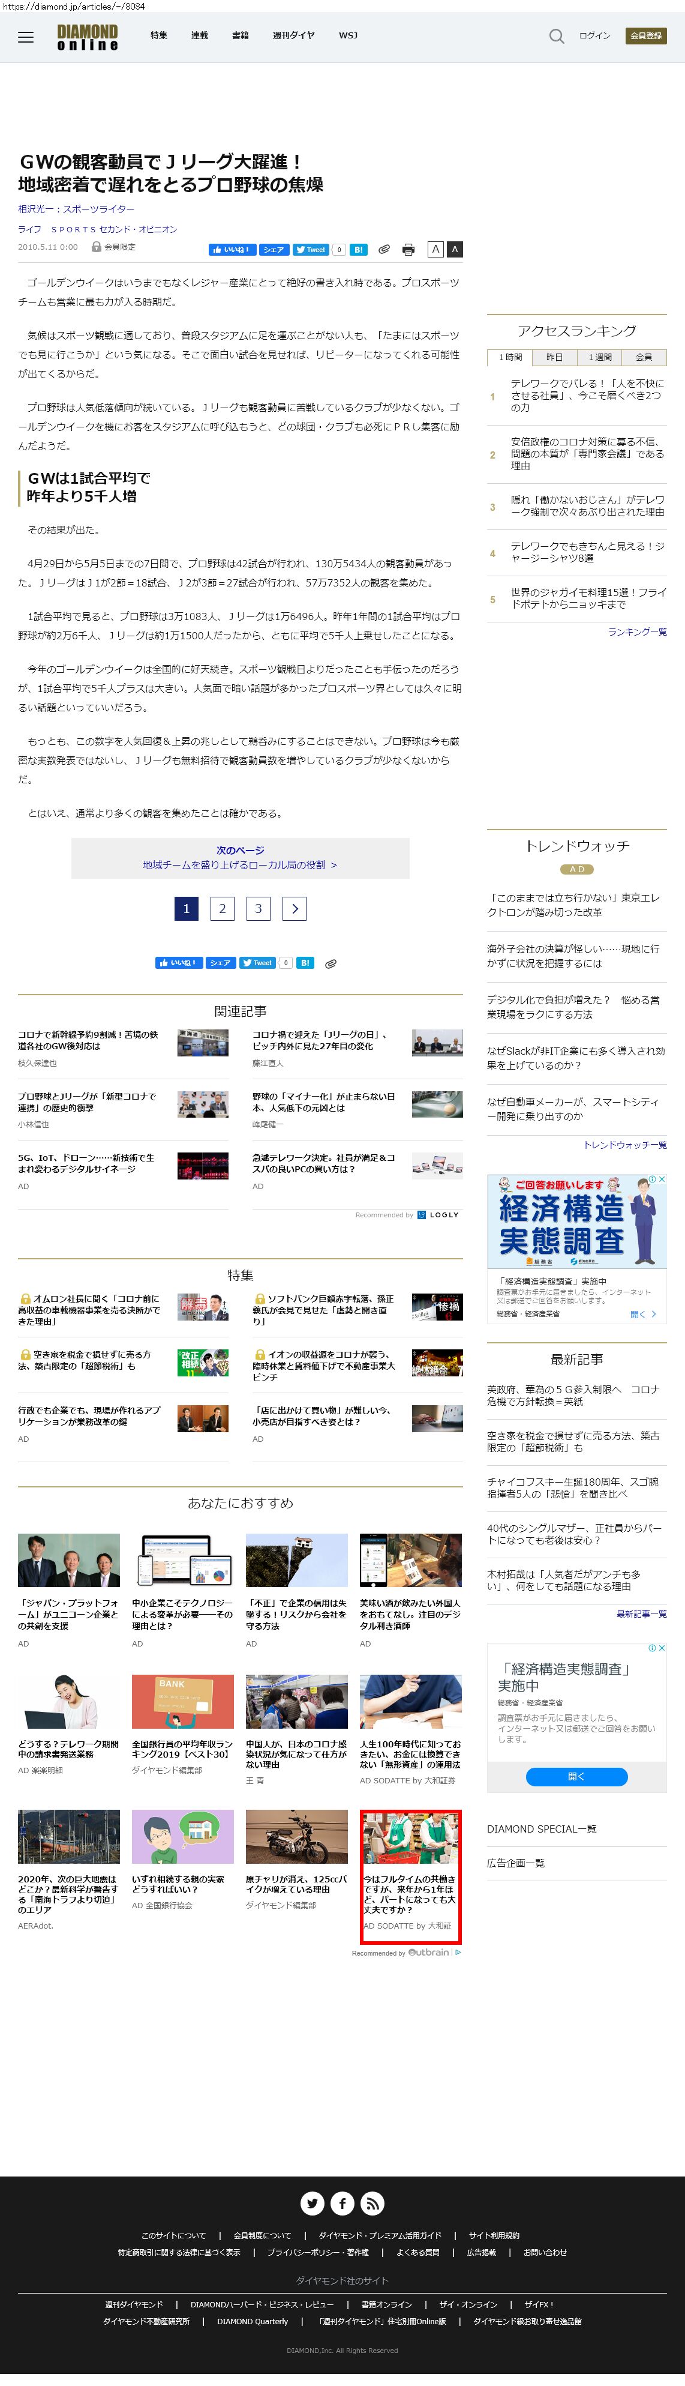Click the printer icon below the article title
The width and height of the screenshot is (685, 2386).
coord(408,250)
